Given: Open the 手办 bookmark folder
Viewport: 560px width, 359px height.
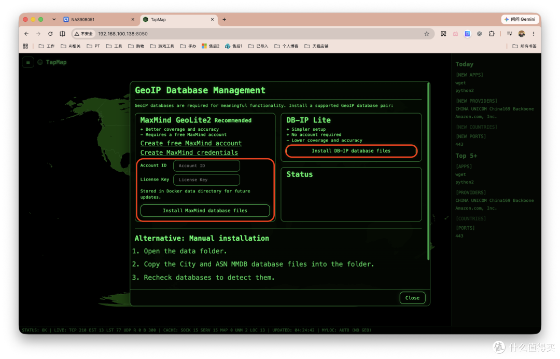Looking at the screenshot, I should pyautogui.click(x=188, y=46).
